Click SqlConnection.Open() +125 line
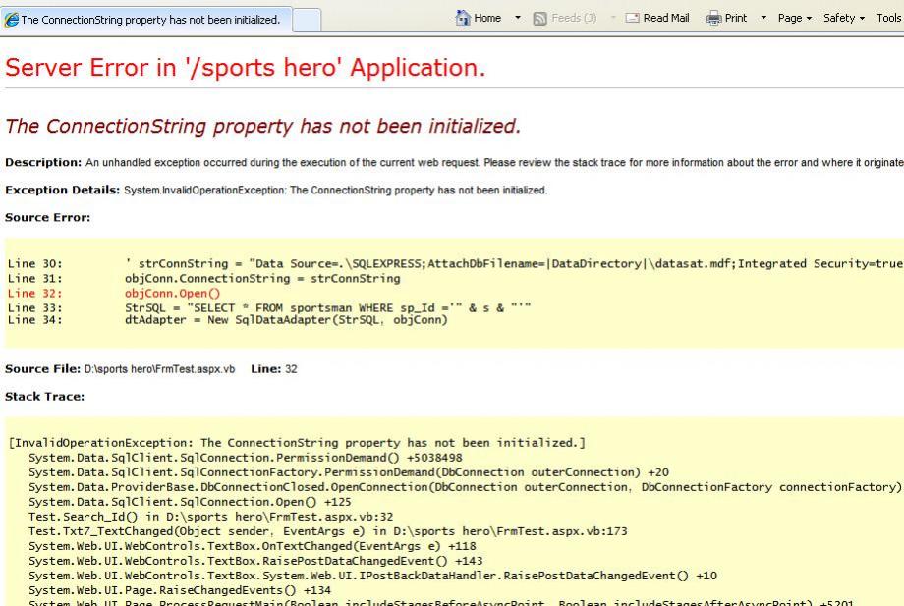This screenshot has height=606, width=904. tap(190, 502)
